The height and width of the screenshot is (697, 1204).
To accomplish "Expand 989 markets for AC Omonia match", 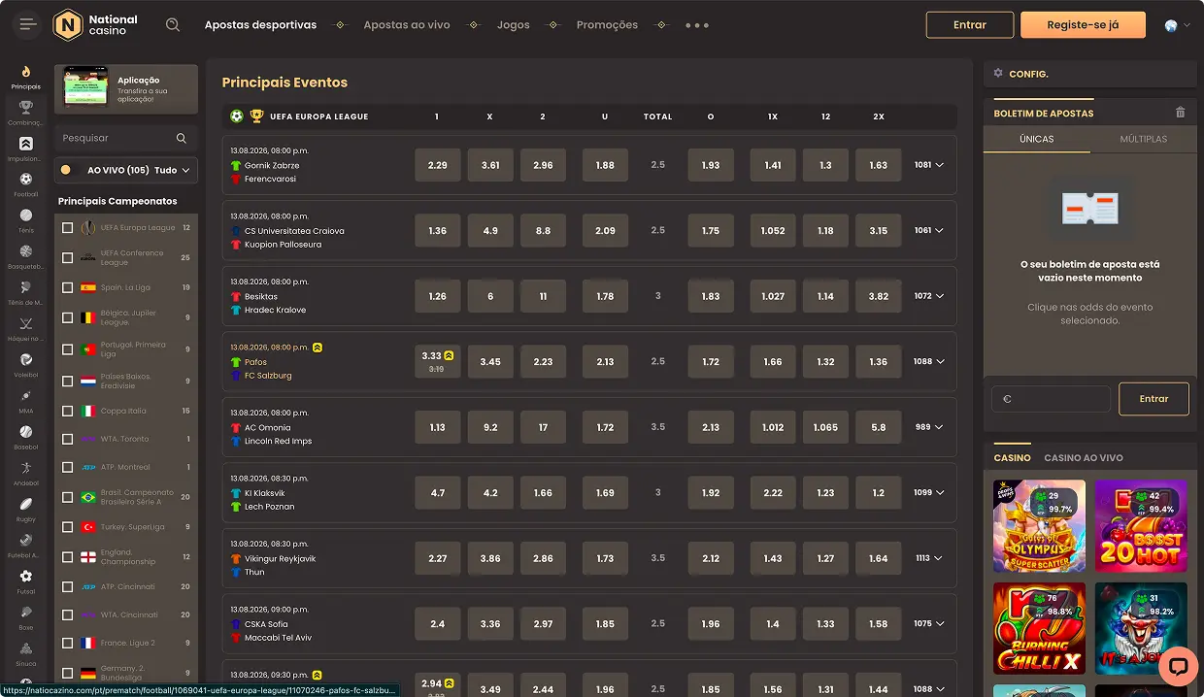I will pyautogui.click(x=929, y=427).
